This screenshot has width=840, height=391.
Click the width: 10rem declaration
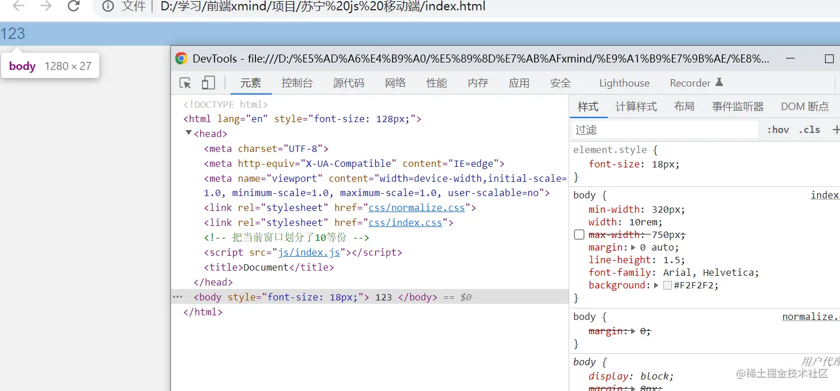(625, 222)
